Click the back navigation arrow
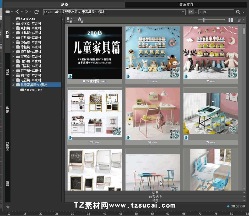The height and width of the screenshot is (216, 249). (17, 12)
